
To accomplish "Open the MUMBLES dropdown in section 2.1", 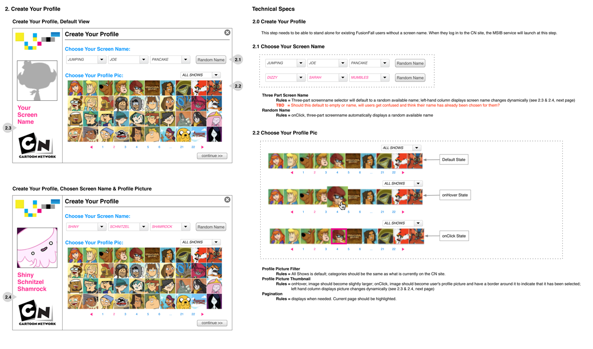I will (x=384, y=77).
